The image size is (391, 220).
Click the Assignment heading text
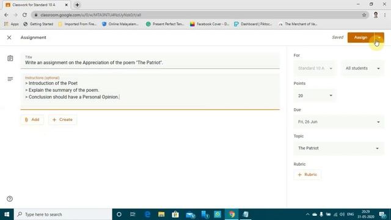click(x=34, y=37)
